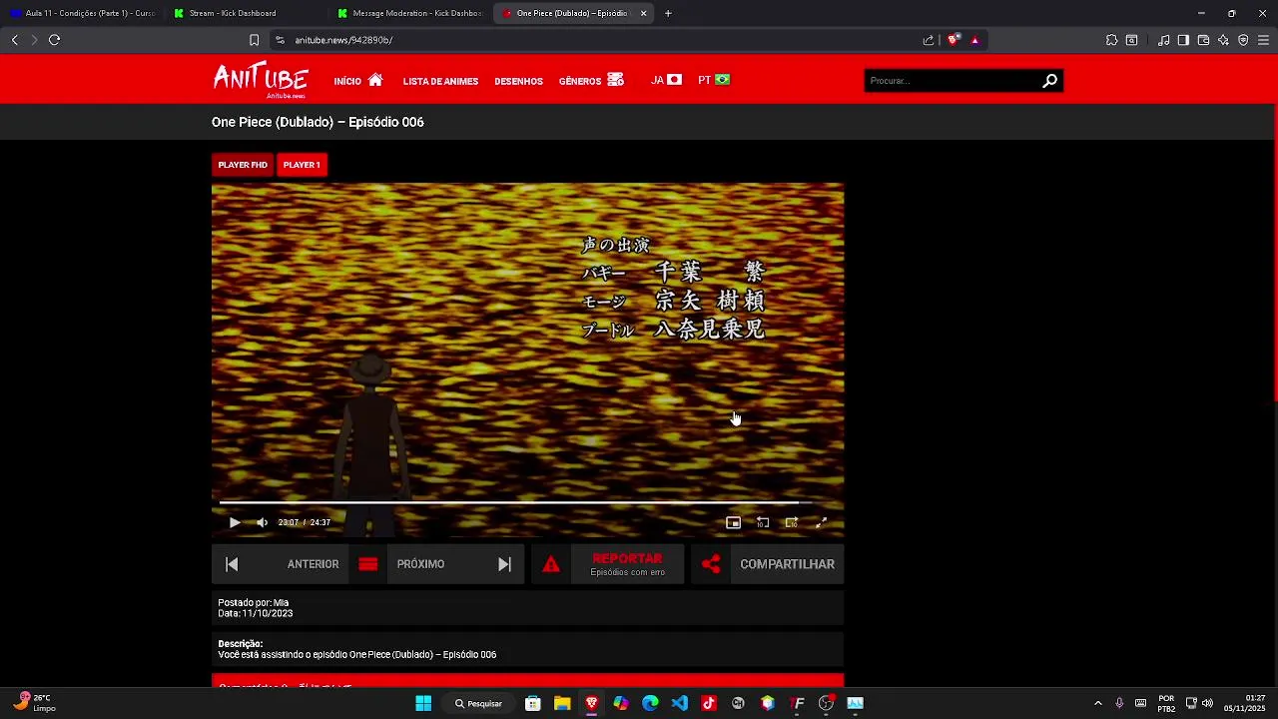
Task: Open browser extensions puzzle icon
Action: (x=1111, y=40)
